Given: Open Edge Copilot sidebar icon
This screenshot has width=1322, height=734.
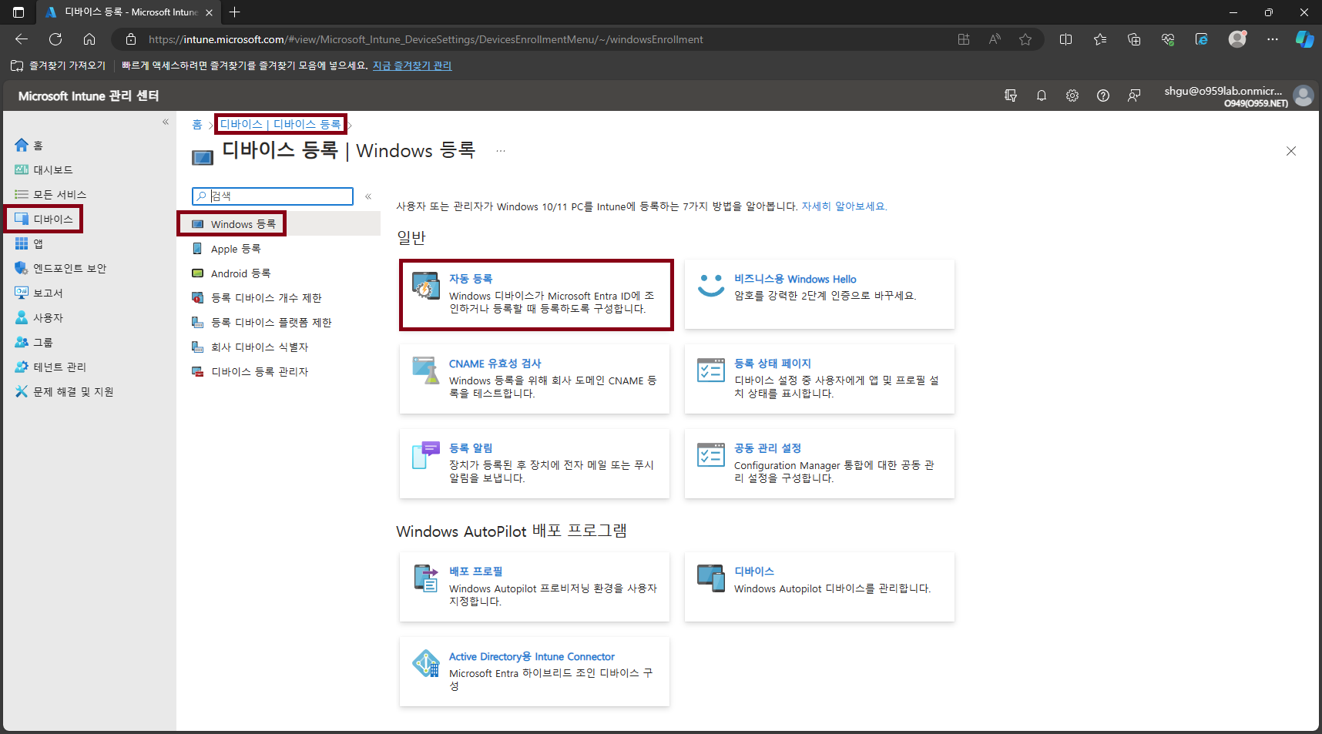Looking at the screenshot, I should click(1305, 39).
